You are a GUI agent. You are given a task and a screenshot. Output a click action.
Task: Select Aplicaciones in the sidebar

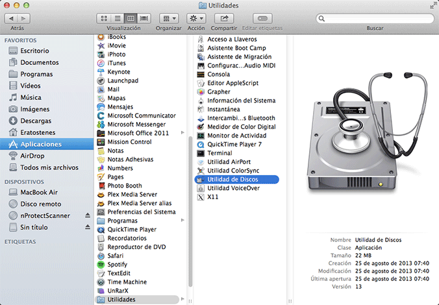(47, 144)
